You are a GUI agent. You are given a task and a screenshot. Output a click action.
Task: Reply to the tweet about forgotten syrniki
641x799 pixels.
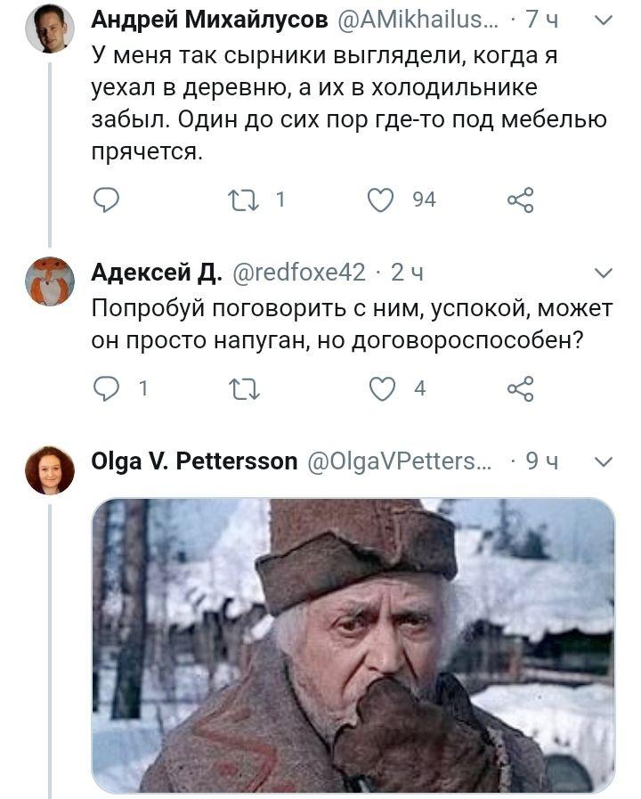click(x=106, y=200)
